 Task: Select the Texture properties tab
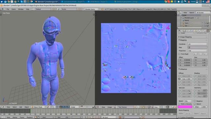208,31
